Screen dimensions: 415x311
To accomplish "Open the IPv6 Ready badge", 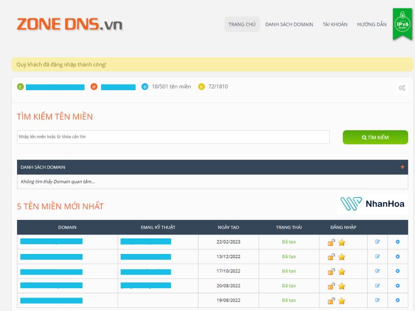I will tap(403, 24).
